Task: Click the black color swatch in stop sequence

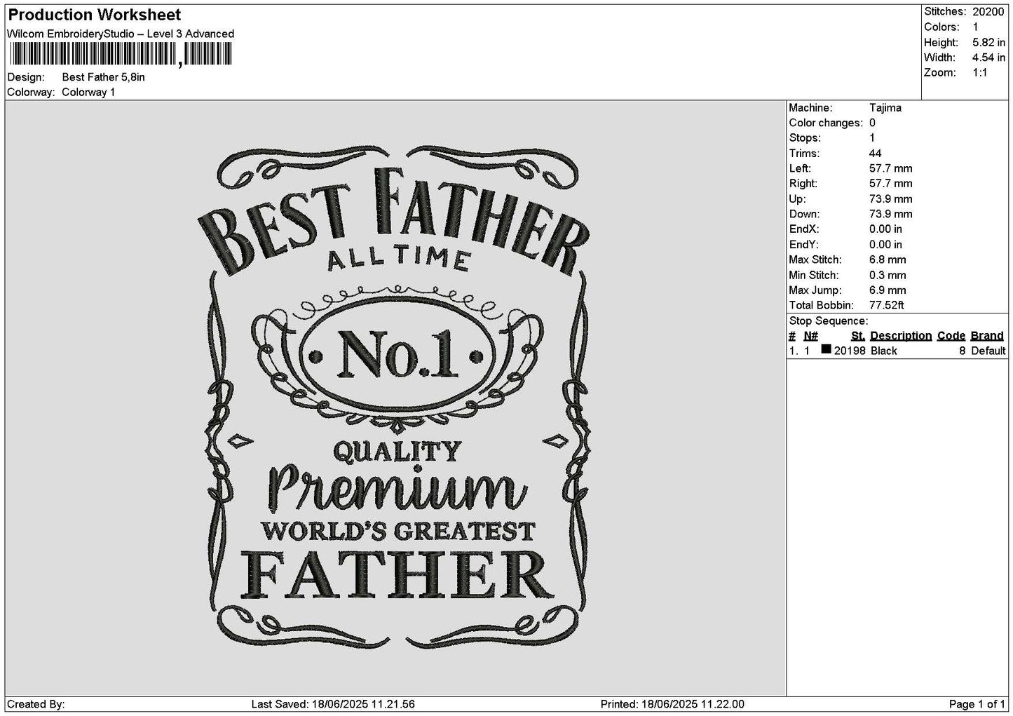Action: coord(826,349)
